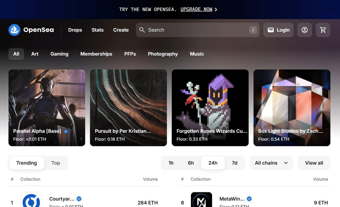The width and height of the screenshot is (340, 207).
Task: Open the Courtyar... collection name
Action: [62, 199]
